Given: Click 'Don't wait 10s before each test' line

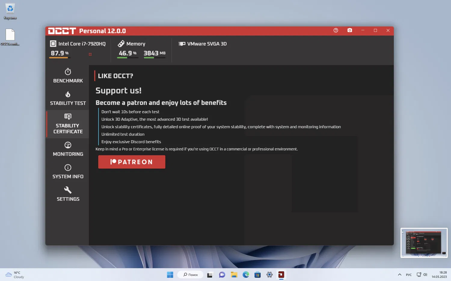Looking at the screenshot, I should [x=130, y=112].
